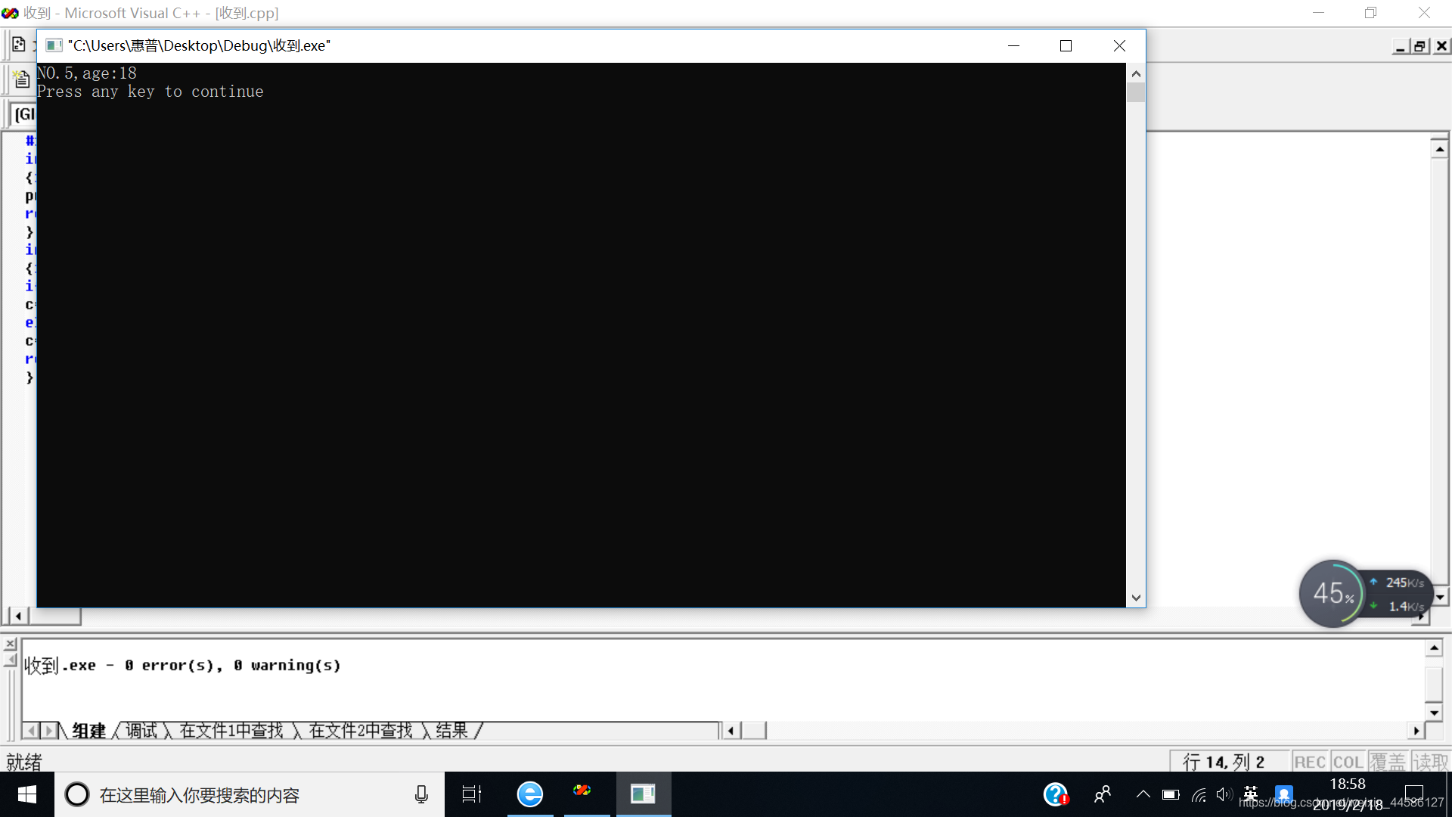Click the REC status bar indicator
The width and height of the screenshot is (1452, 817).
coord(1310,762)
